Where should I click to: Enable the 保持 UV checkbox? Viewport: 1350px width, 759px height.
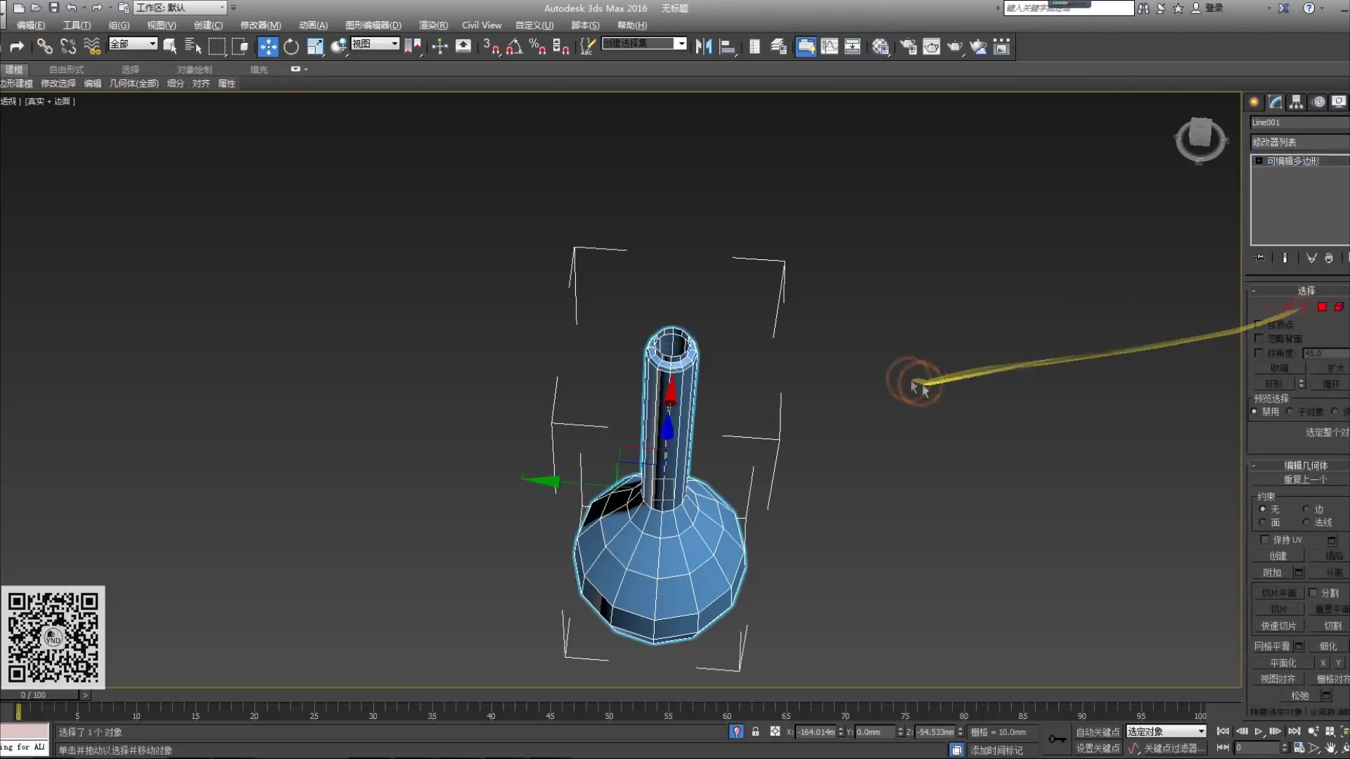click(1264, 540)
